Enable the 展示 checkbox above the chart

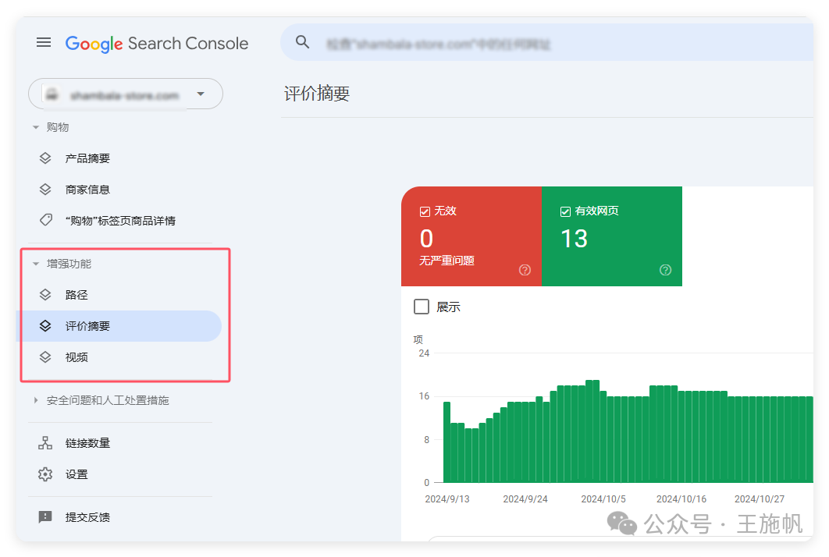pos(421,307)
